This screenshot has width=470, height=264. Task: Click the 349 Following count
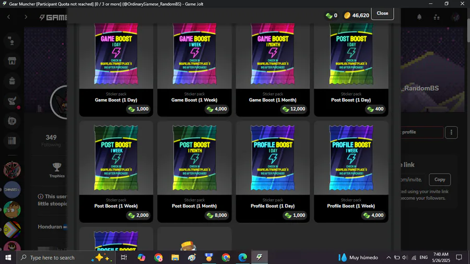[x=51, y=140]
